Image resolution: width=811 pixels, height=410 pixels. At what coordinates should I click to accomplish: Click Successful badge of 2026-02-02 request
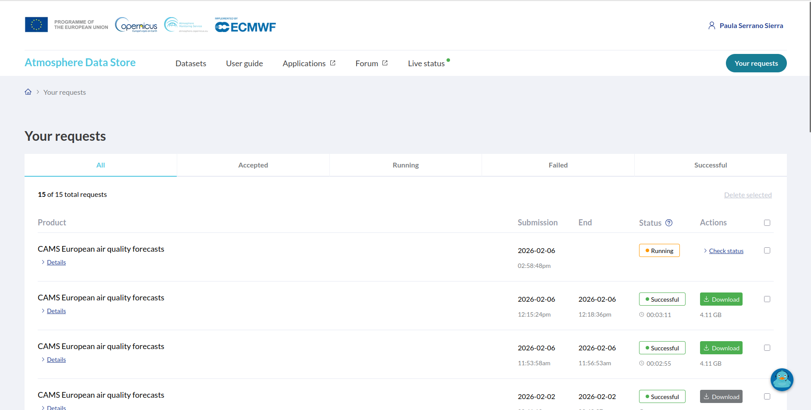662,396
